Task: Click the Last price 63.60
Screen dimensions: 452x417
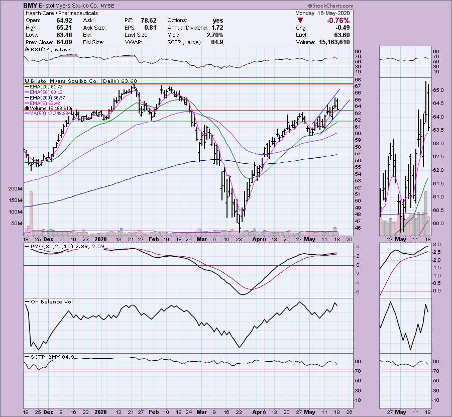Action: point(342,35)
